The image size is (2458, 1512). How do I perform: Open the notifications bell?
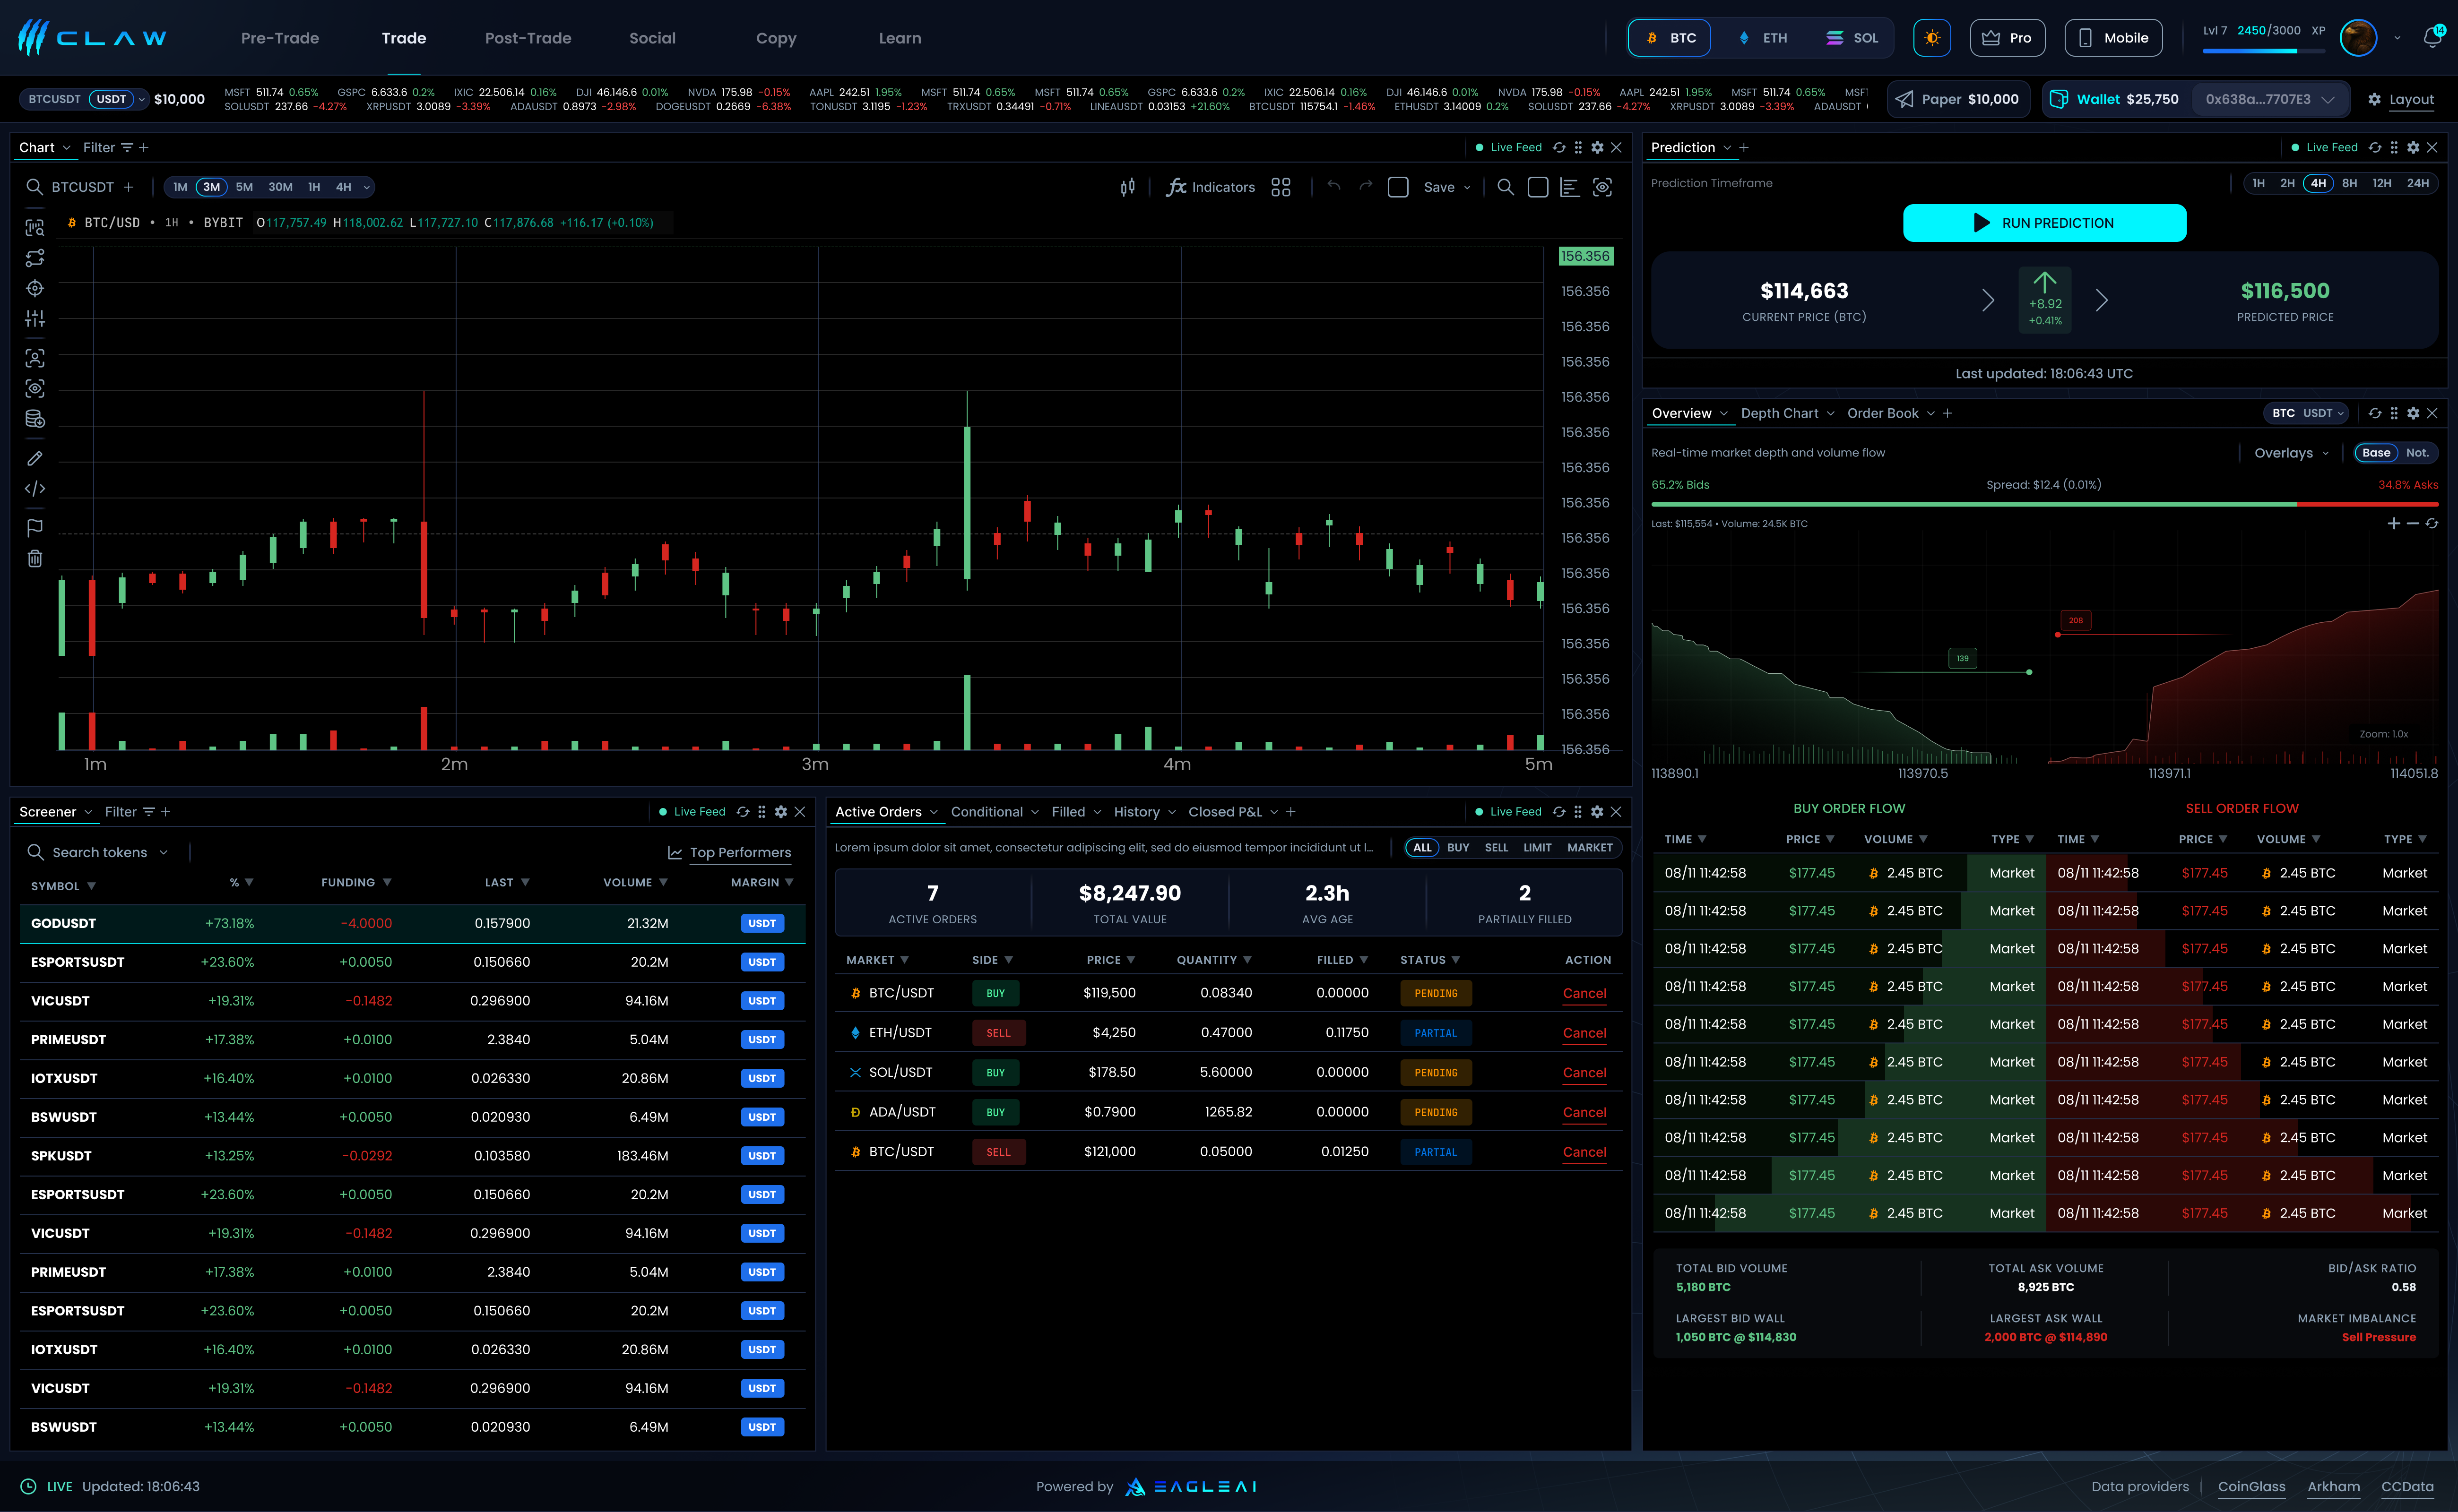(x=2432, y=38)
